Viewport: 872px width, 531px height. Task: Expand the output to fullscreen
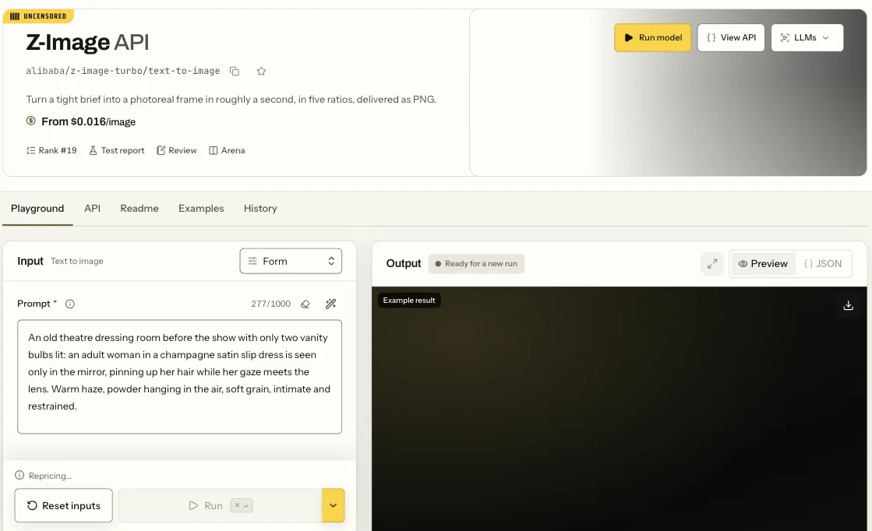712,264
